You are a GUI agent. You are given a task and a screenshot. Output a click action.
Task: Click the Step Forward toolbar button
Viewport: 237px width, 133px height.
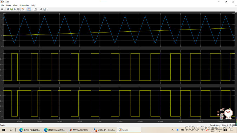[15, 9]
